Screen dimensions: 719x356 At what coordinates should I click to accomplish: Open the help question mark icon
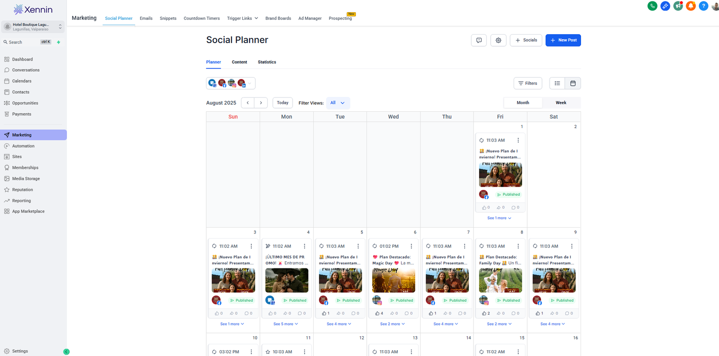pyautogui.click(x=704, y=6)
